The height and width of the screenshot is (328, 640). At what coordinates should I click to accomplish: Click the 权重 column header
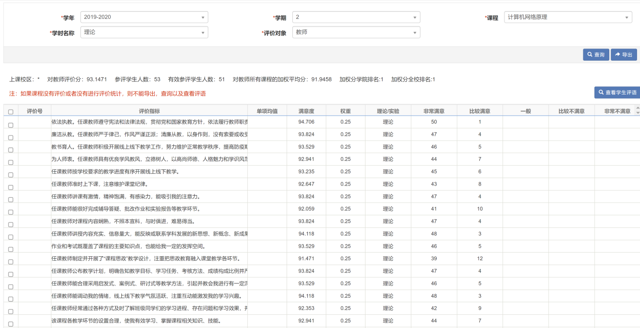click(x=345, y=111)
